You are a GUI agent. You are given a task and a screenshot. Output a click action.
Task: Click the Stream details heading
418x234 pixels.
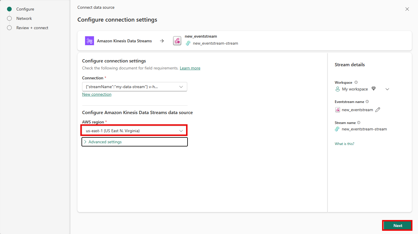tap(350, 64)
